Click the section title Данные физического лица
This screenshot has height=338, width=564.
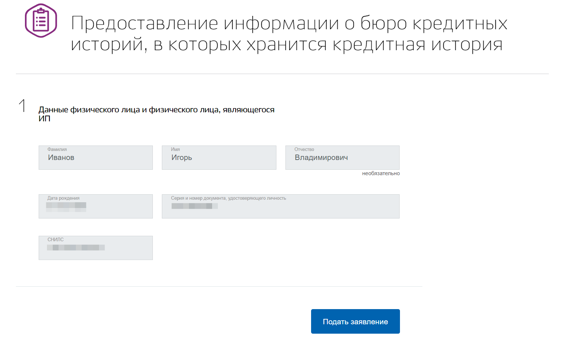[156, 114]
